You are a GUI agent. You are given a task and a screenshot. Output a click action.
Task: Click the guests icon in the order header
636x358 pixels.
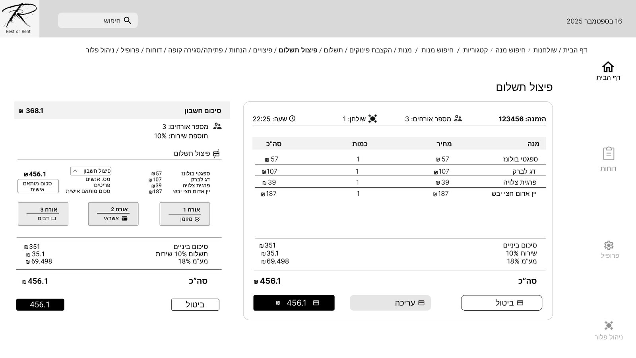point(458,119)
